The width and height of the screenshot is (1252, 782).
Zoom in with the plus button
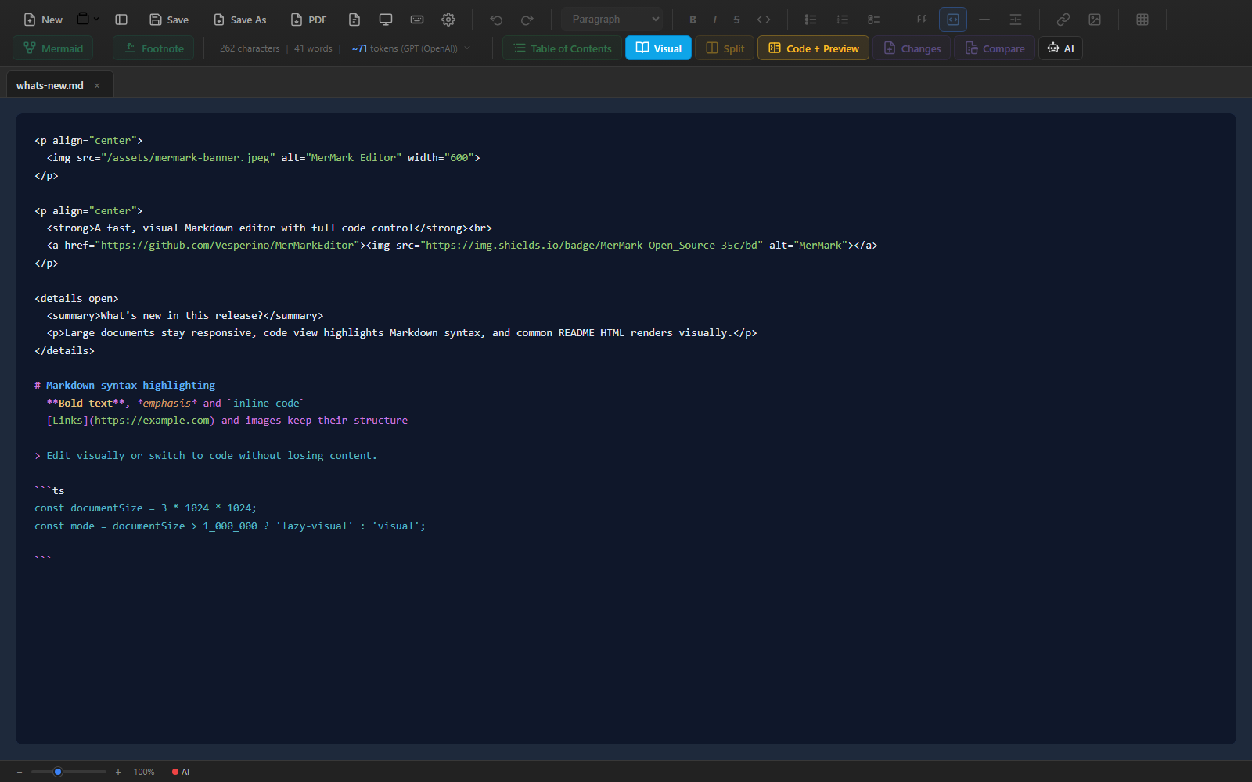pyautogui.click(x=118, y=772)
